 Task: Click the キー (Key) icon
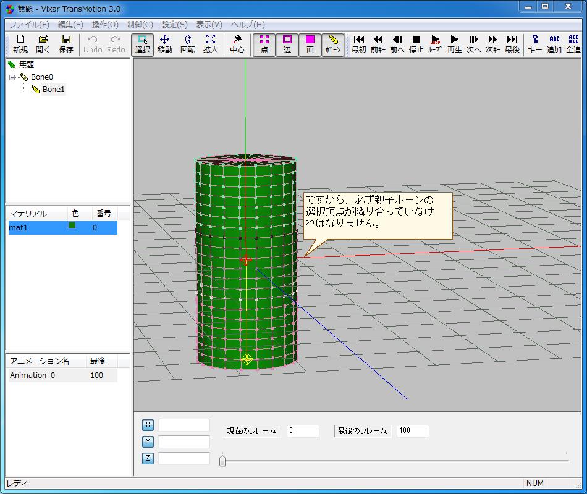[534, 44]
